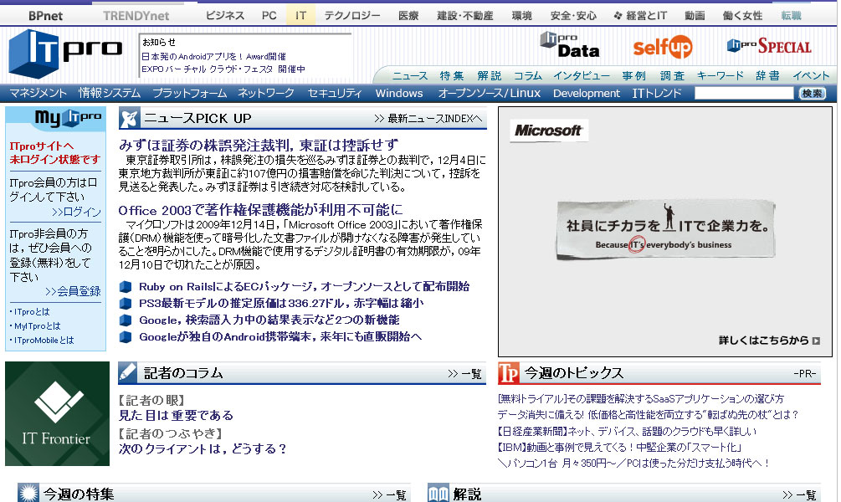Screen dimensions: 841x502
Task: Focus the search input field
Action: pos(743,94)
